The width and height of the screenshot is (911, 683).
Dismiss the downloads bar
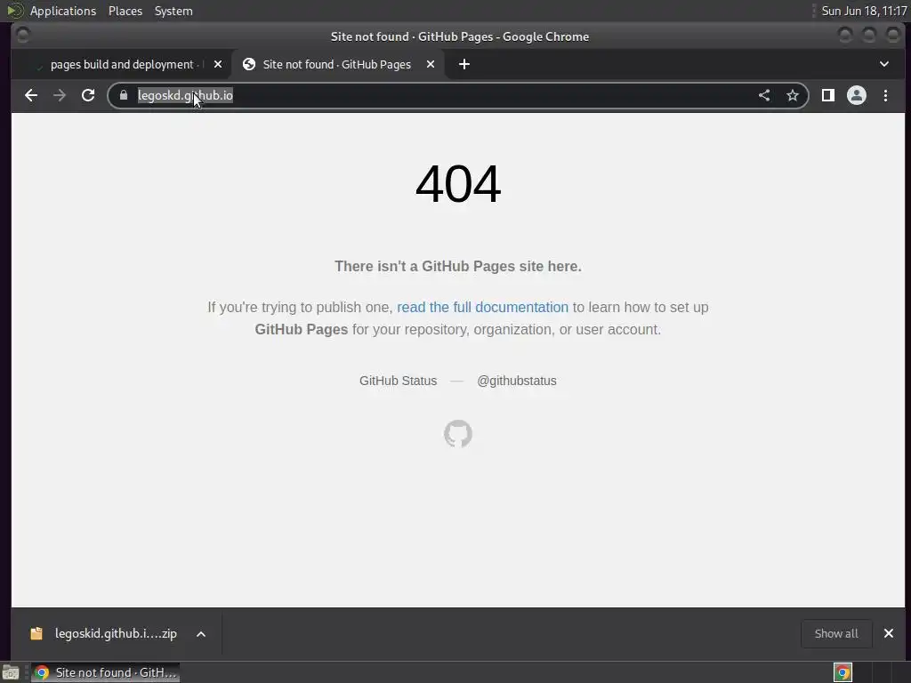pos(889,633)
